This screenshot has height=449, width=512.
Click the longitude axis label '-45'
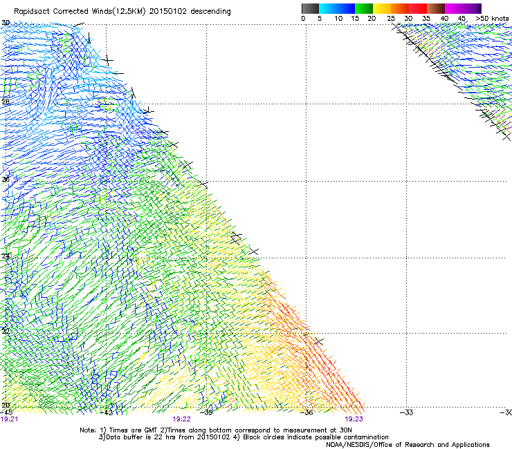click(x=7, y=412)
